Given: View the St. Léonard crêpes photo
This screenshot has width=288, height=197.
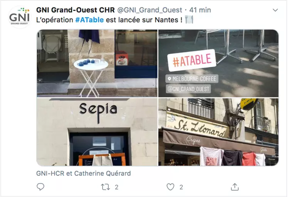Looking at the screenshot, I should tap(218, 132).
